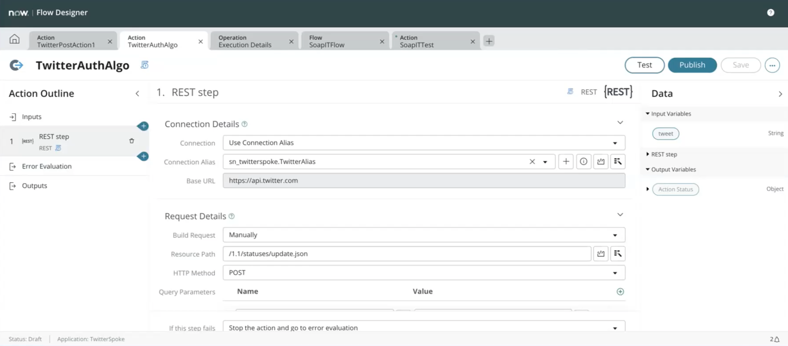Toggle scripting for Resource Path field
788x346 pixels.
[x=601, y=254]
